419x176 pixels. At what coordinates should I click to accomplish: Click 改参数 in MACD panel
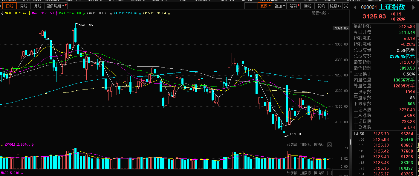(292, 173)
